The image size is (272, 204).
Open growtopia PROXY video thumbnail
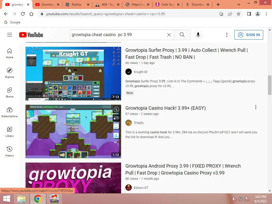(x=73, y=178)
